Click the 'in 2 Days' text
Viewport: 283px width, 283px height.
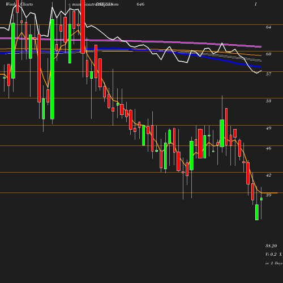[274, 263]
